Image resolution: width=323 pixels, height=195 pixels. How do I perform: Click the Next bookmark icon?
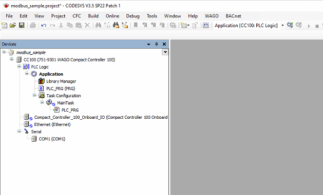point(153,25)
